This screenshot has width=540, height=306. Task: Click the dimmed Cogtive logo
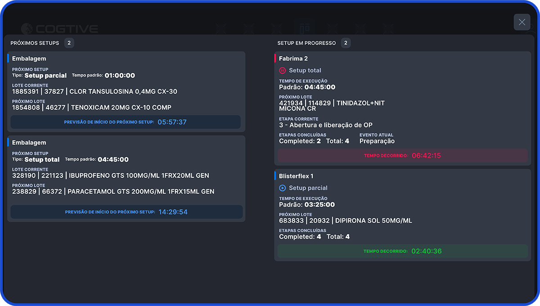tap(60, 29)
